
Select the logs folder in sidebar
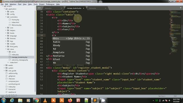pos(11,41)
